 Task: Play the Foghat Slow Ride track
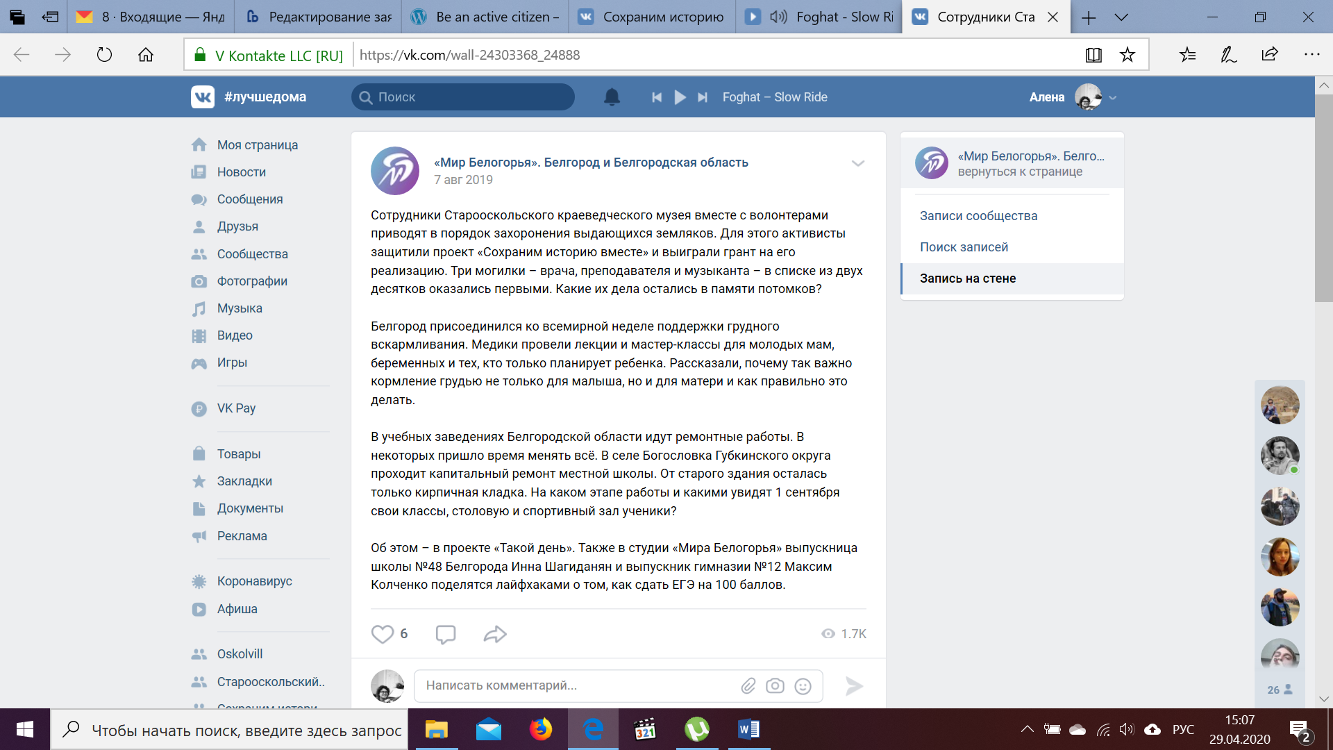coord(680,97)
